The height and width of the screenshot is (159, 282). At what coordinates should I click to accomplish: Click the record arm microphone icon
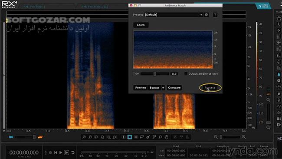pos(46,152)
